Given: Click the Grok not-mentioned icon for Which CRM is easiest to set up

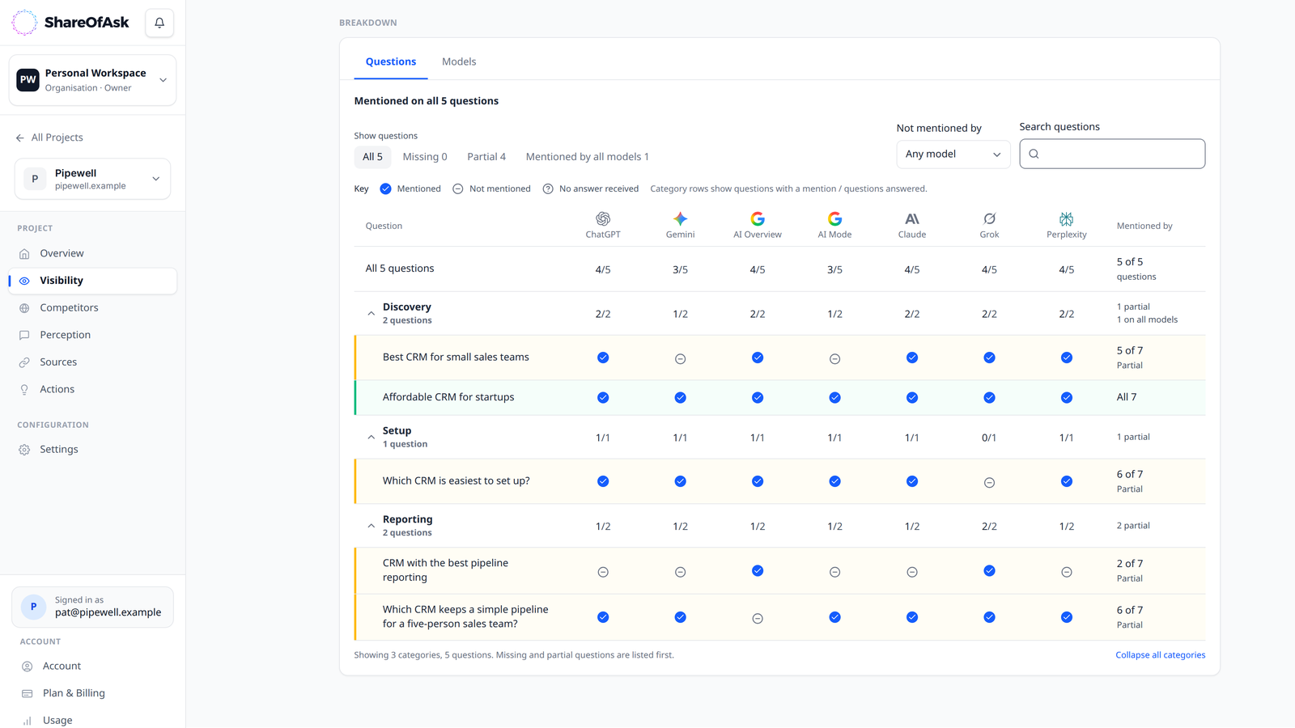Looking at the screenshot, I should [x=989, y=482].
